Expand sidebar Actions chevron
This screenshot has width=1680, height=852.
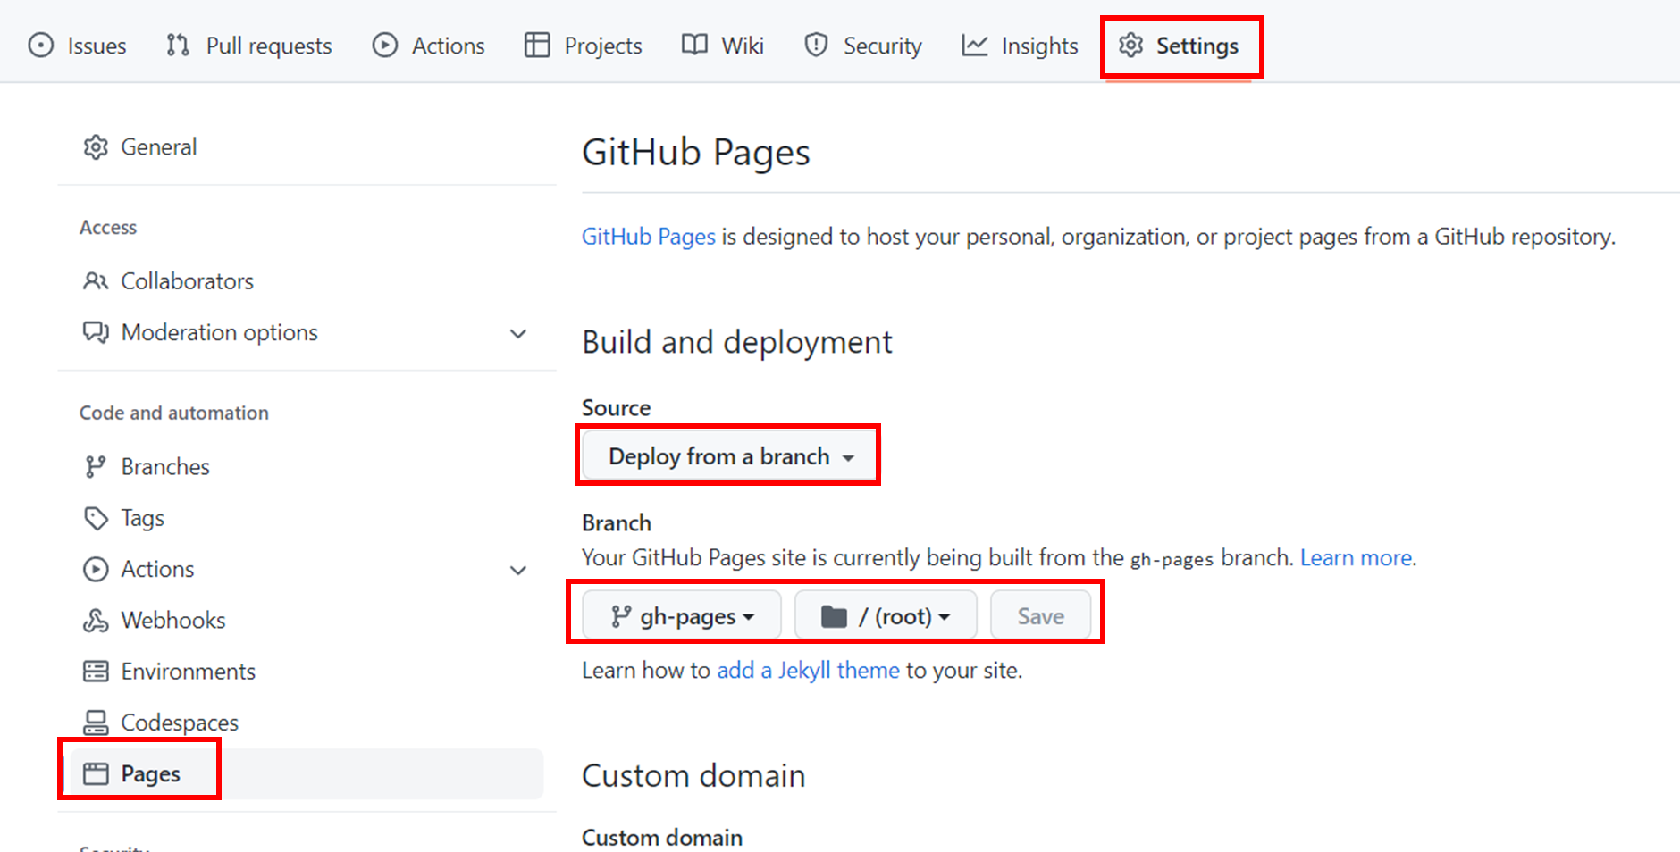coord(518,571)
